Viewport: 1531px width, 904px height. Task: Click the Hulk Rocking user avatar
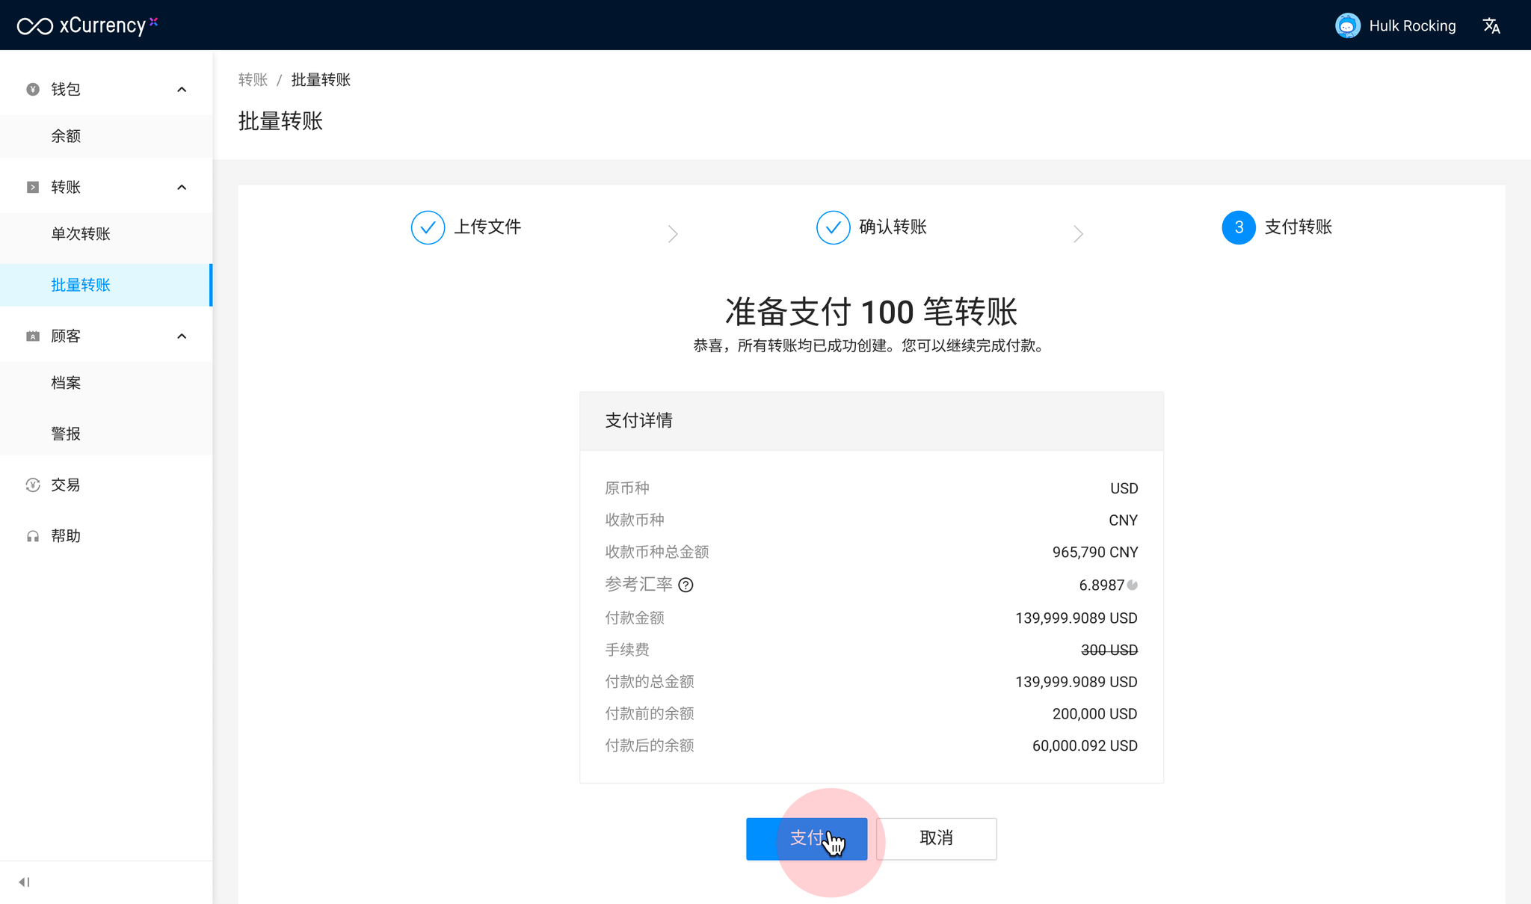point(1347,26)
